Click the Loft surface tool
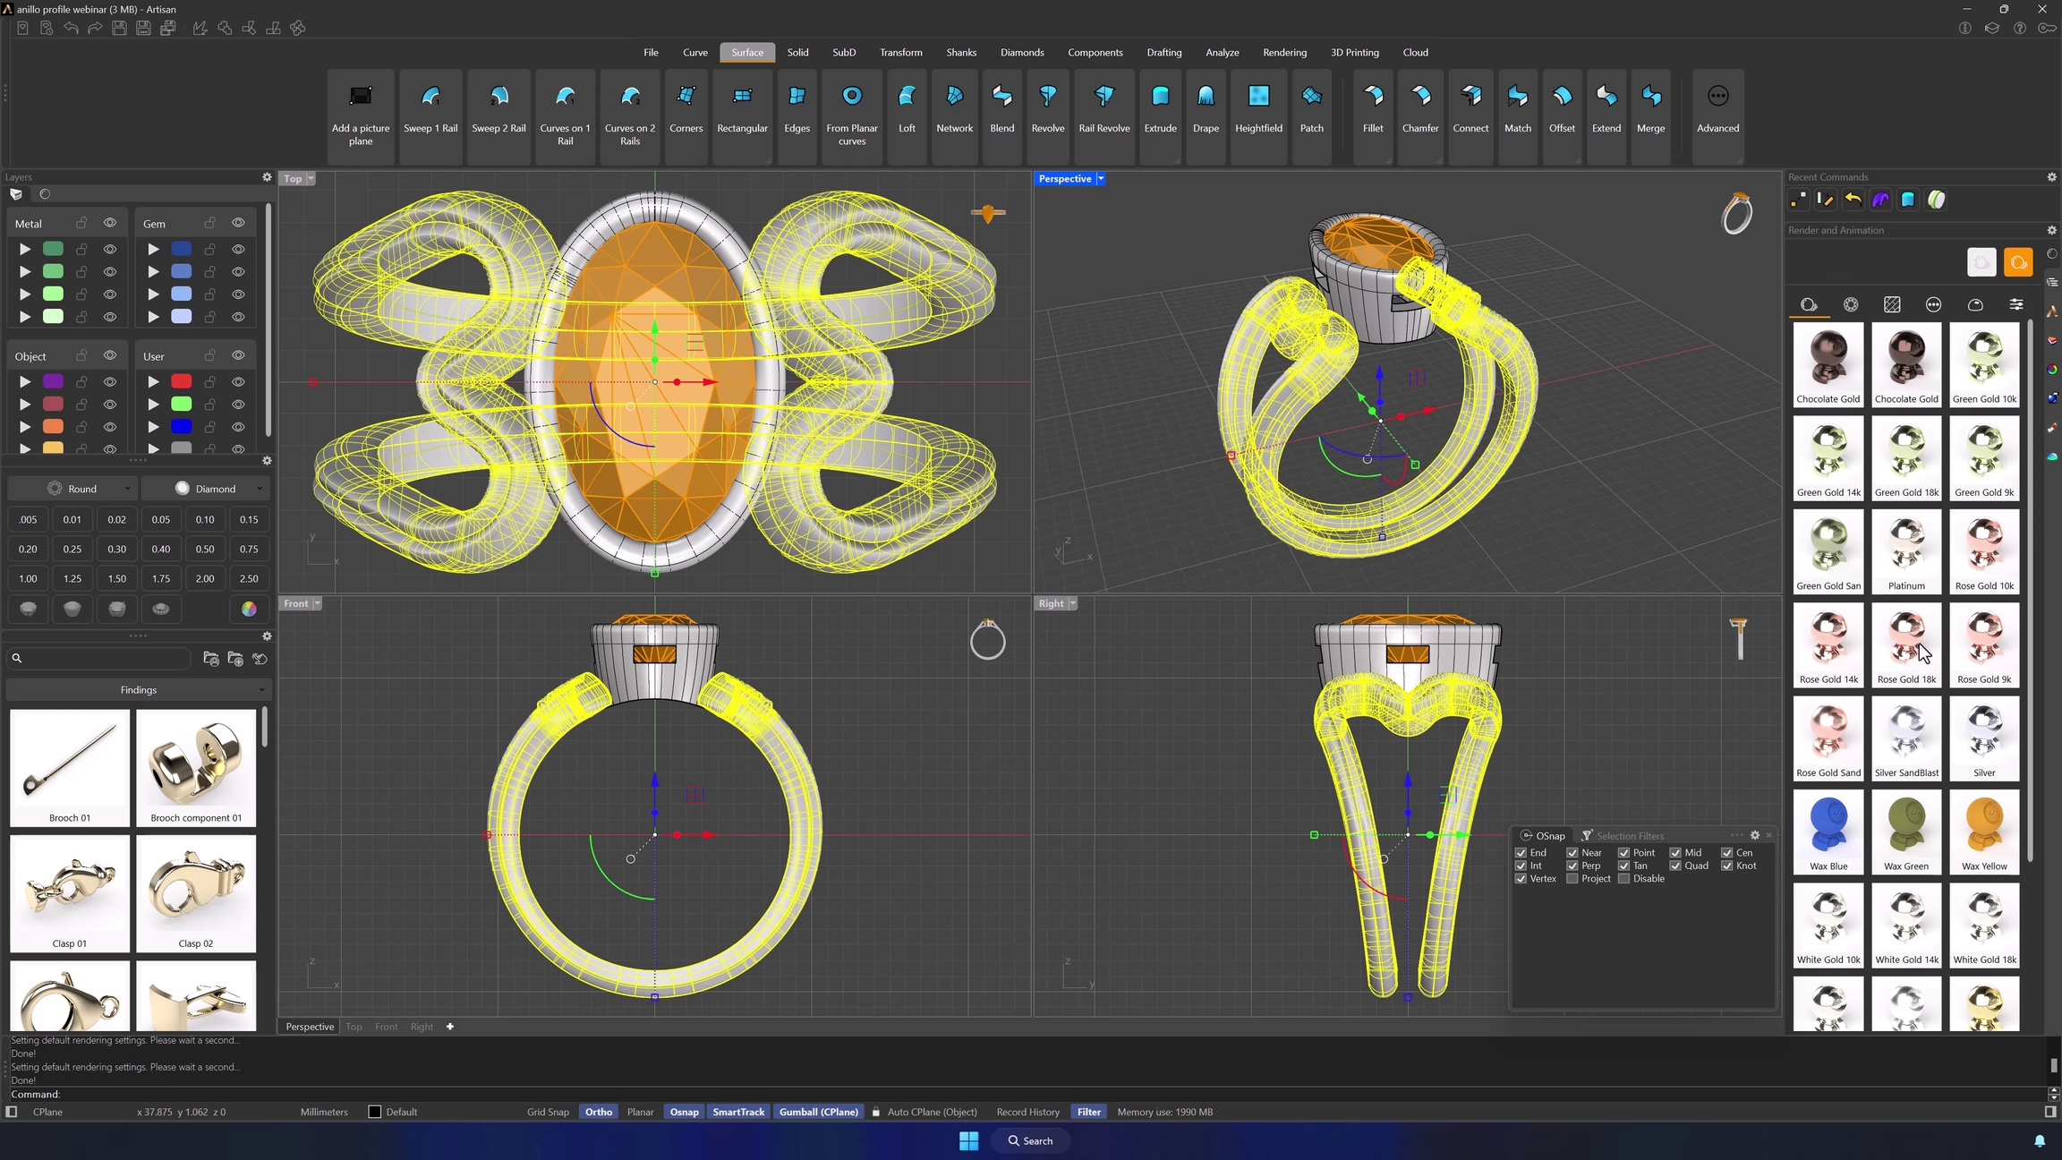The image size is (2062, 1160). pyautogui.click(x=907, y=109)
